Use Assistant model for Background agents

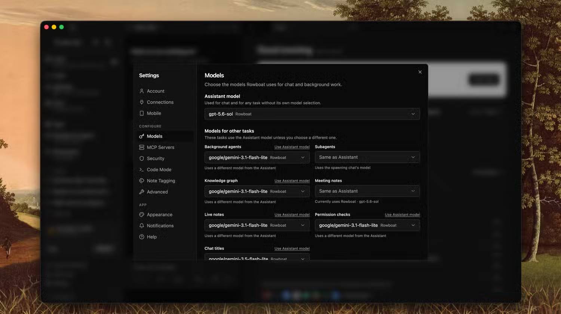tap(292, 147)
